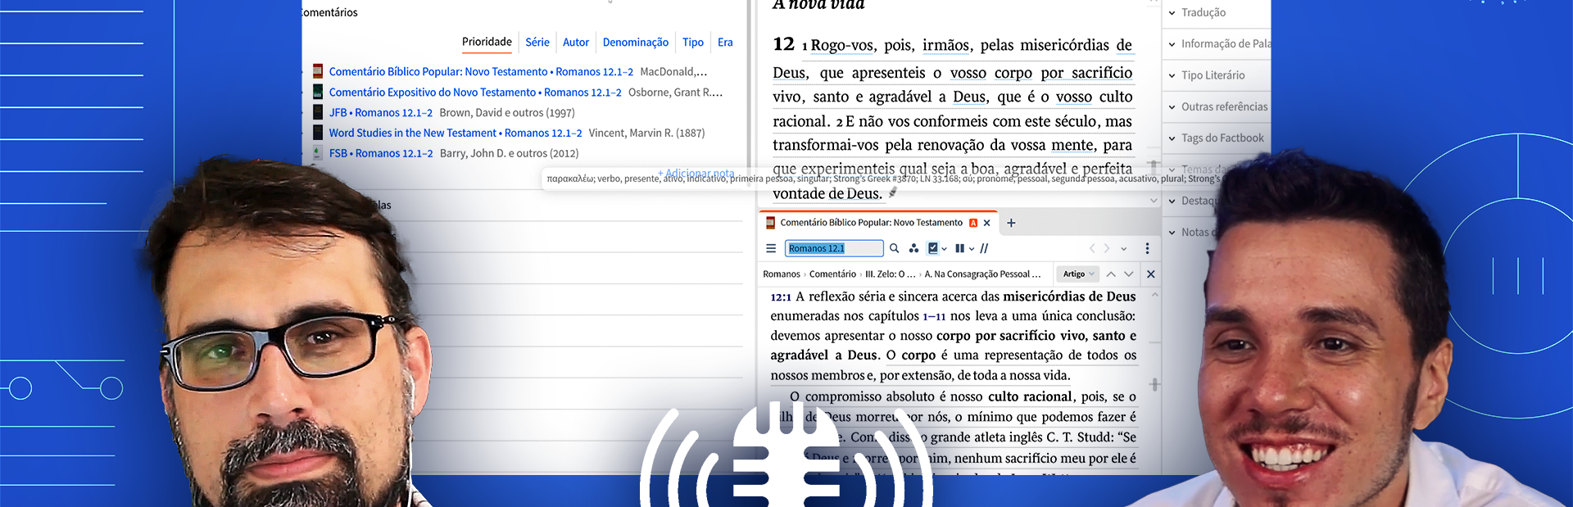
Task: Click the 12:1 verse reference in commentary
Action: coord(781,297)
